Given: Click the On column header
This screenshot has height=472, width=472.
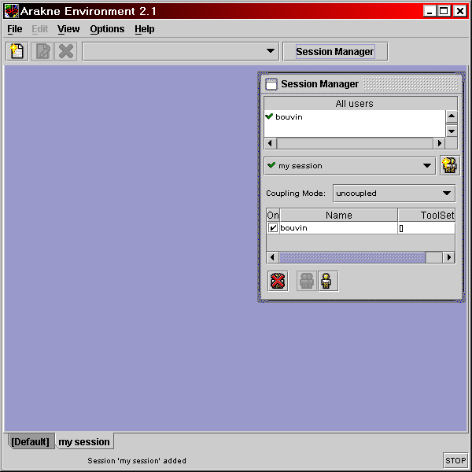Looking at the screenshot, I should click(273, 215).
